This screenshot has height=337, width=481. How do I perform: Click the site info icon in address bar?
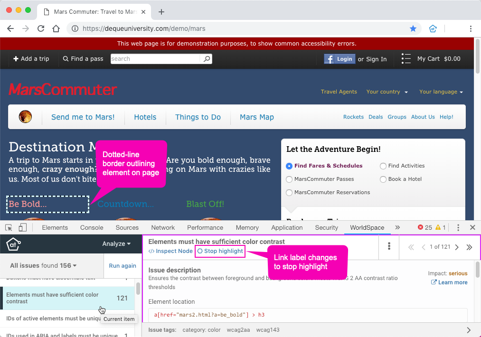75,28
